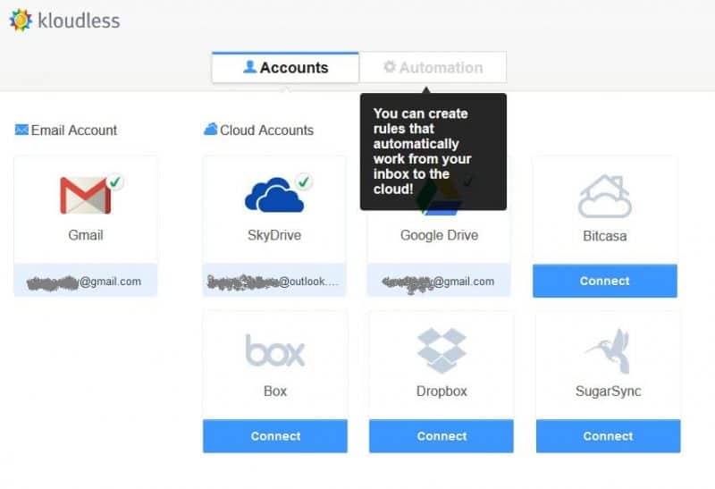Click the green checkmark on SkyDrive

tap(304, 182)
